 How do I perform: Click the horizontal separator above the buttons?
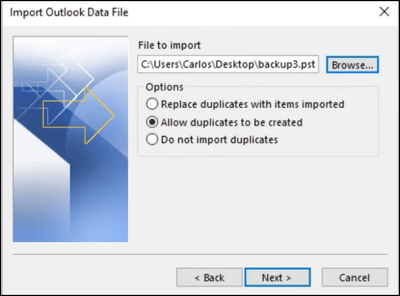pyautogui.click(x=200, y=253)
